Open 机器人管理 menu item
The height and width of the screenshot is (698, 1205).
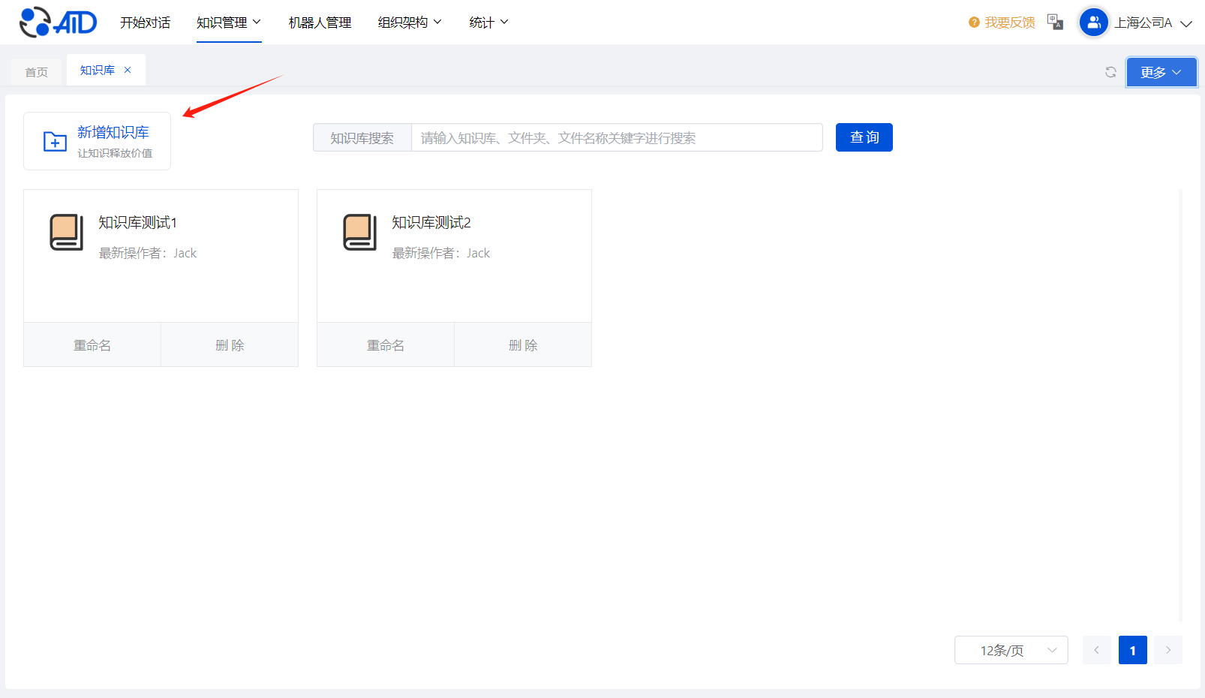320,23
